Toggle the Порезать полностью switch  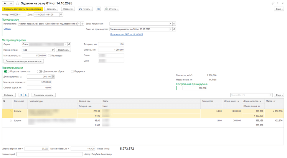coord(6,71)
